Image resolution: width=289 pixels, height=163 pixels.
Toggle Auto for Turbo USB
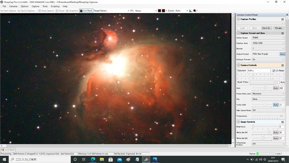[x=276, y=105]
